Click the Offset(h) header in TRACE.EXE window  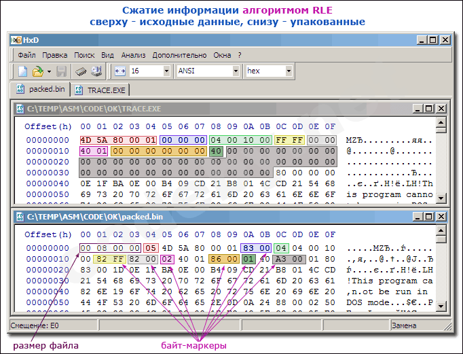pos(48,126)
